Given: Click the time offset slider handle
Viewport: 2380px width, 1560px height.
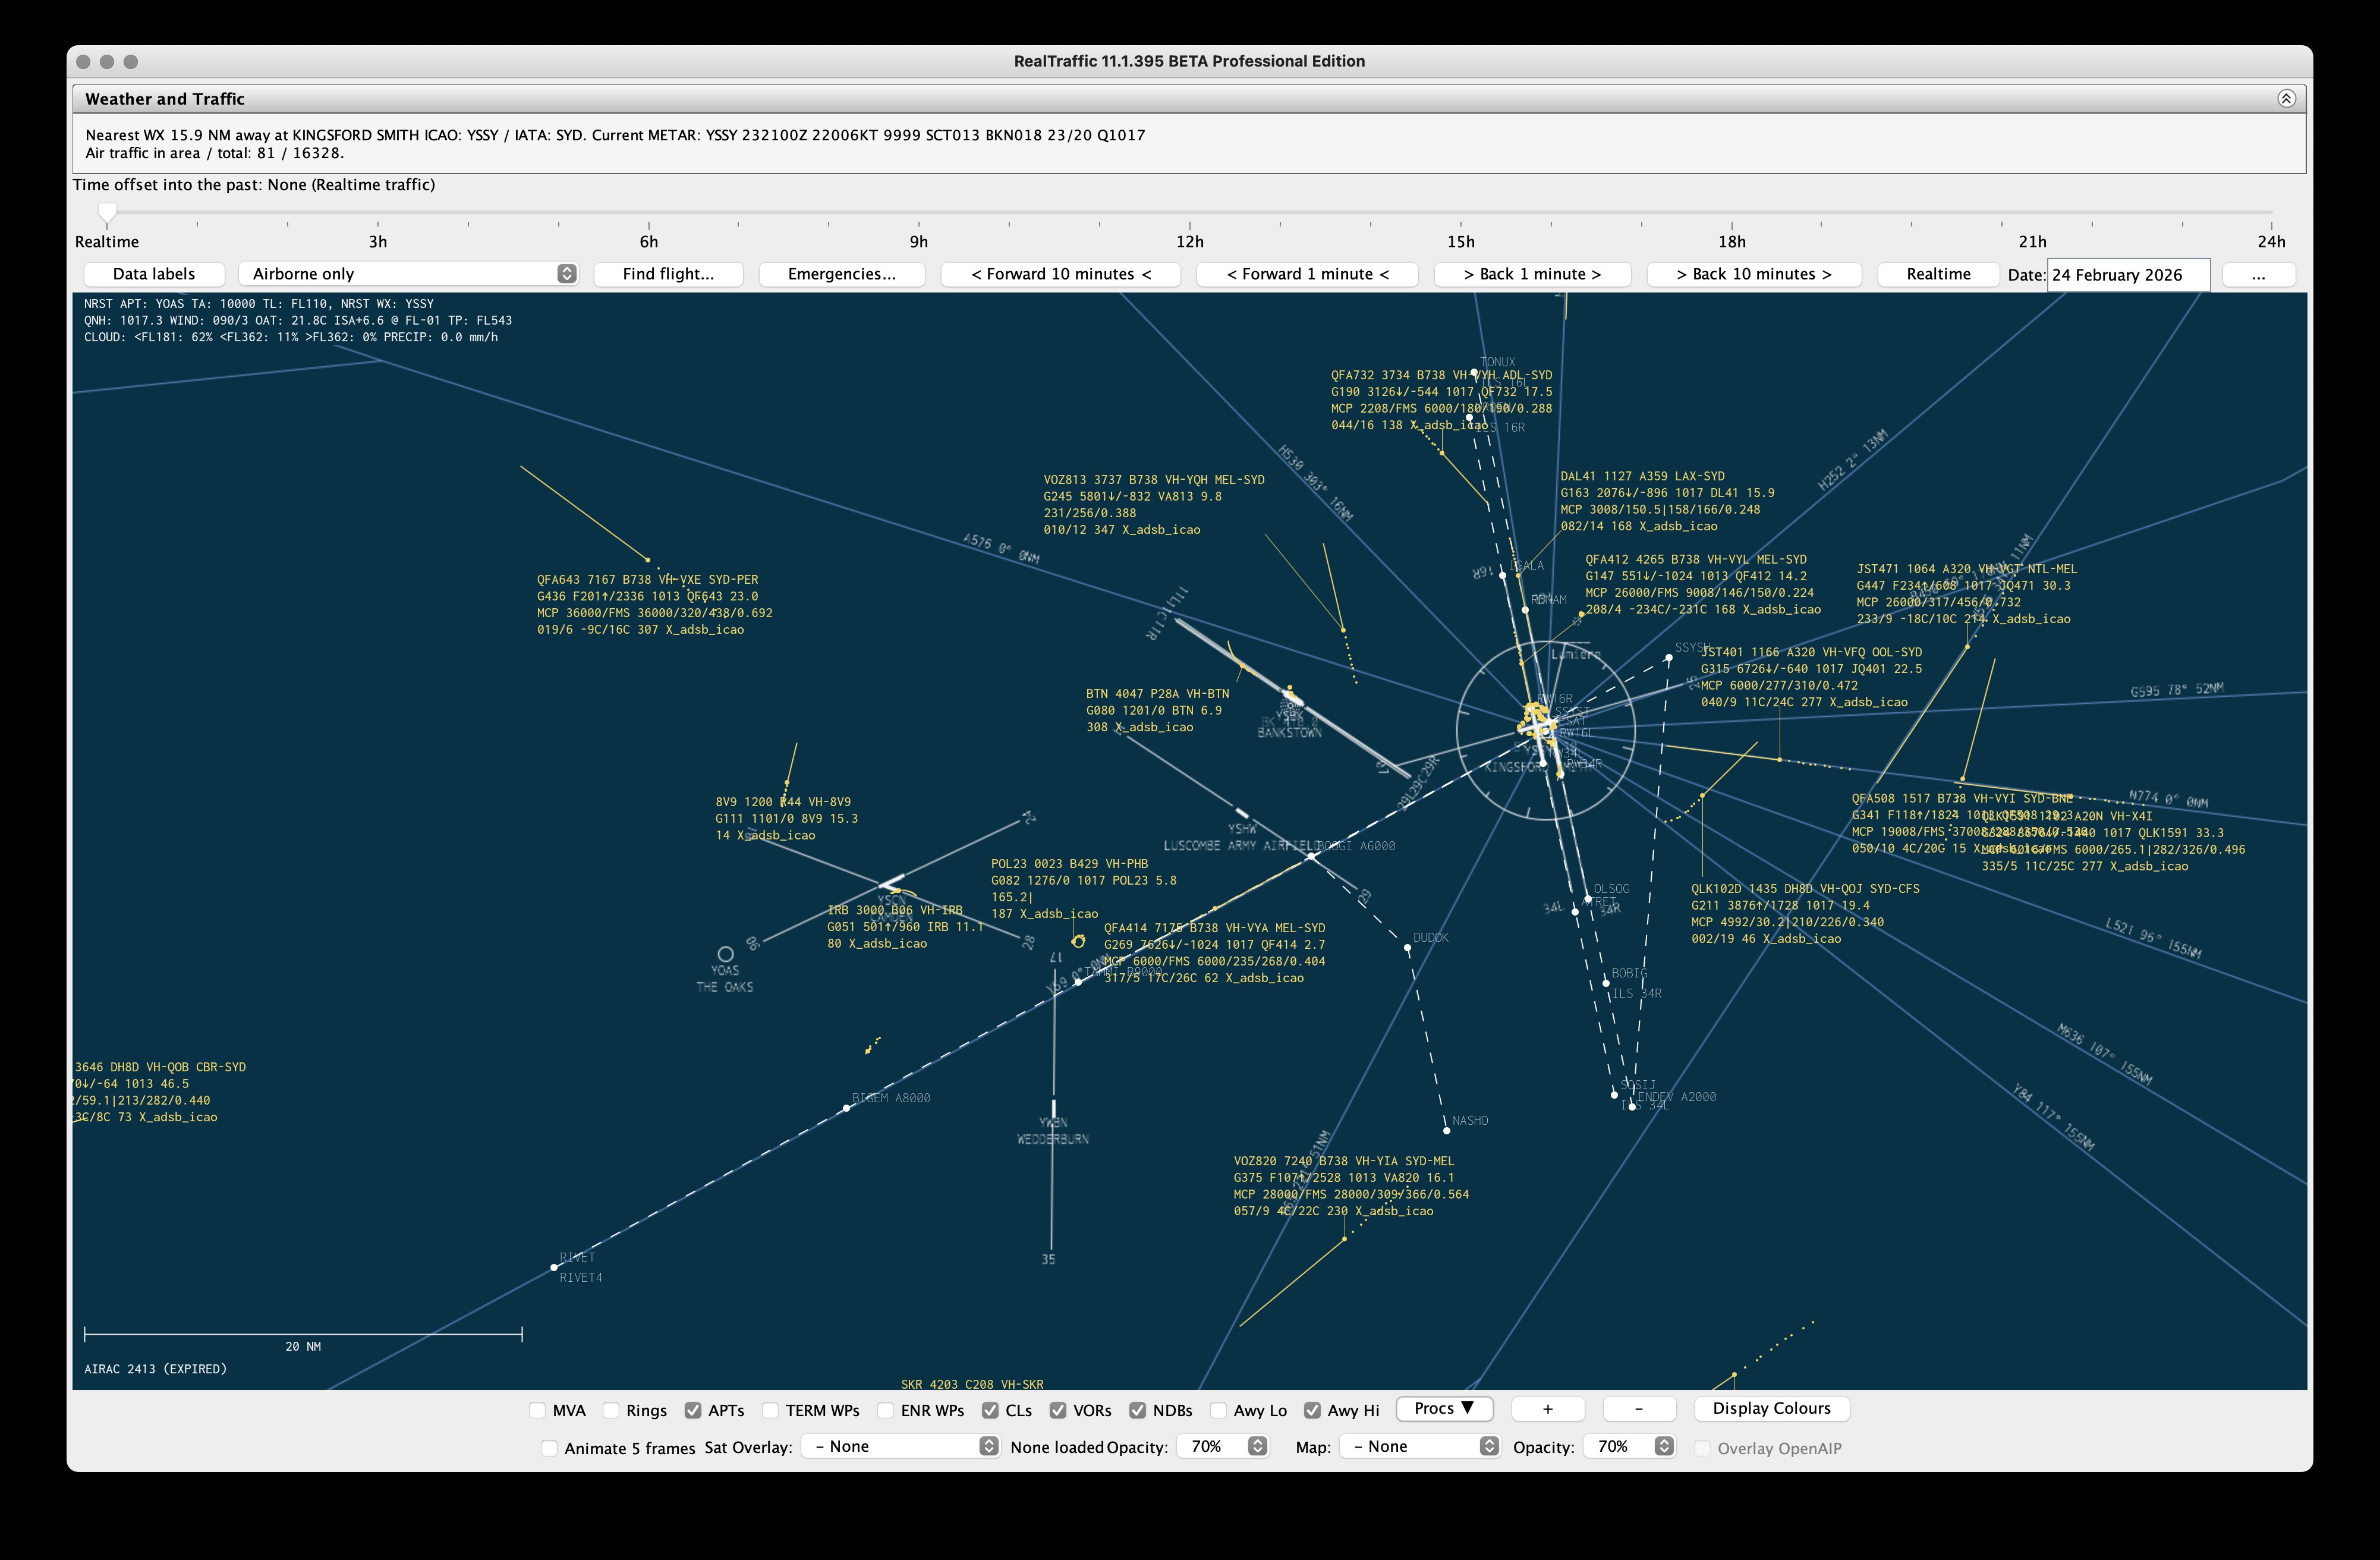Looking at the screenshot, I should click(107, 211).
